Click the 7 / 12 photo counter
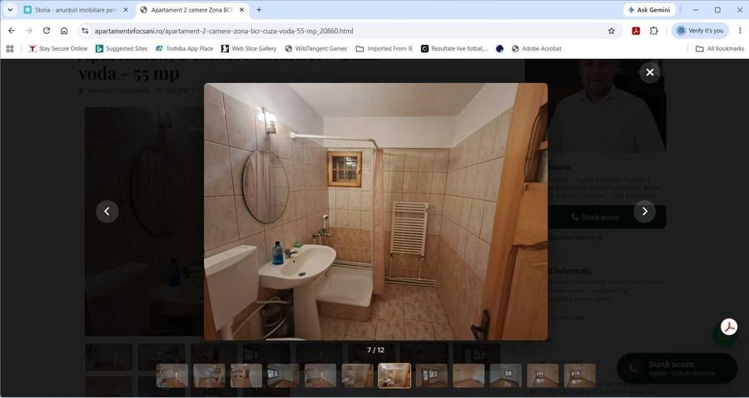The width and height of the screenshot is (749, 398). pyautogui.click(x=375, y=350)
